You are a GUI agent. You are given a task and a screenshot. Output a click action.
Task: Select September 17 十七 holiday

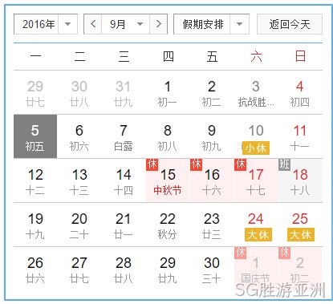[256, 180]
